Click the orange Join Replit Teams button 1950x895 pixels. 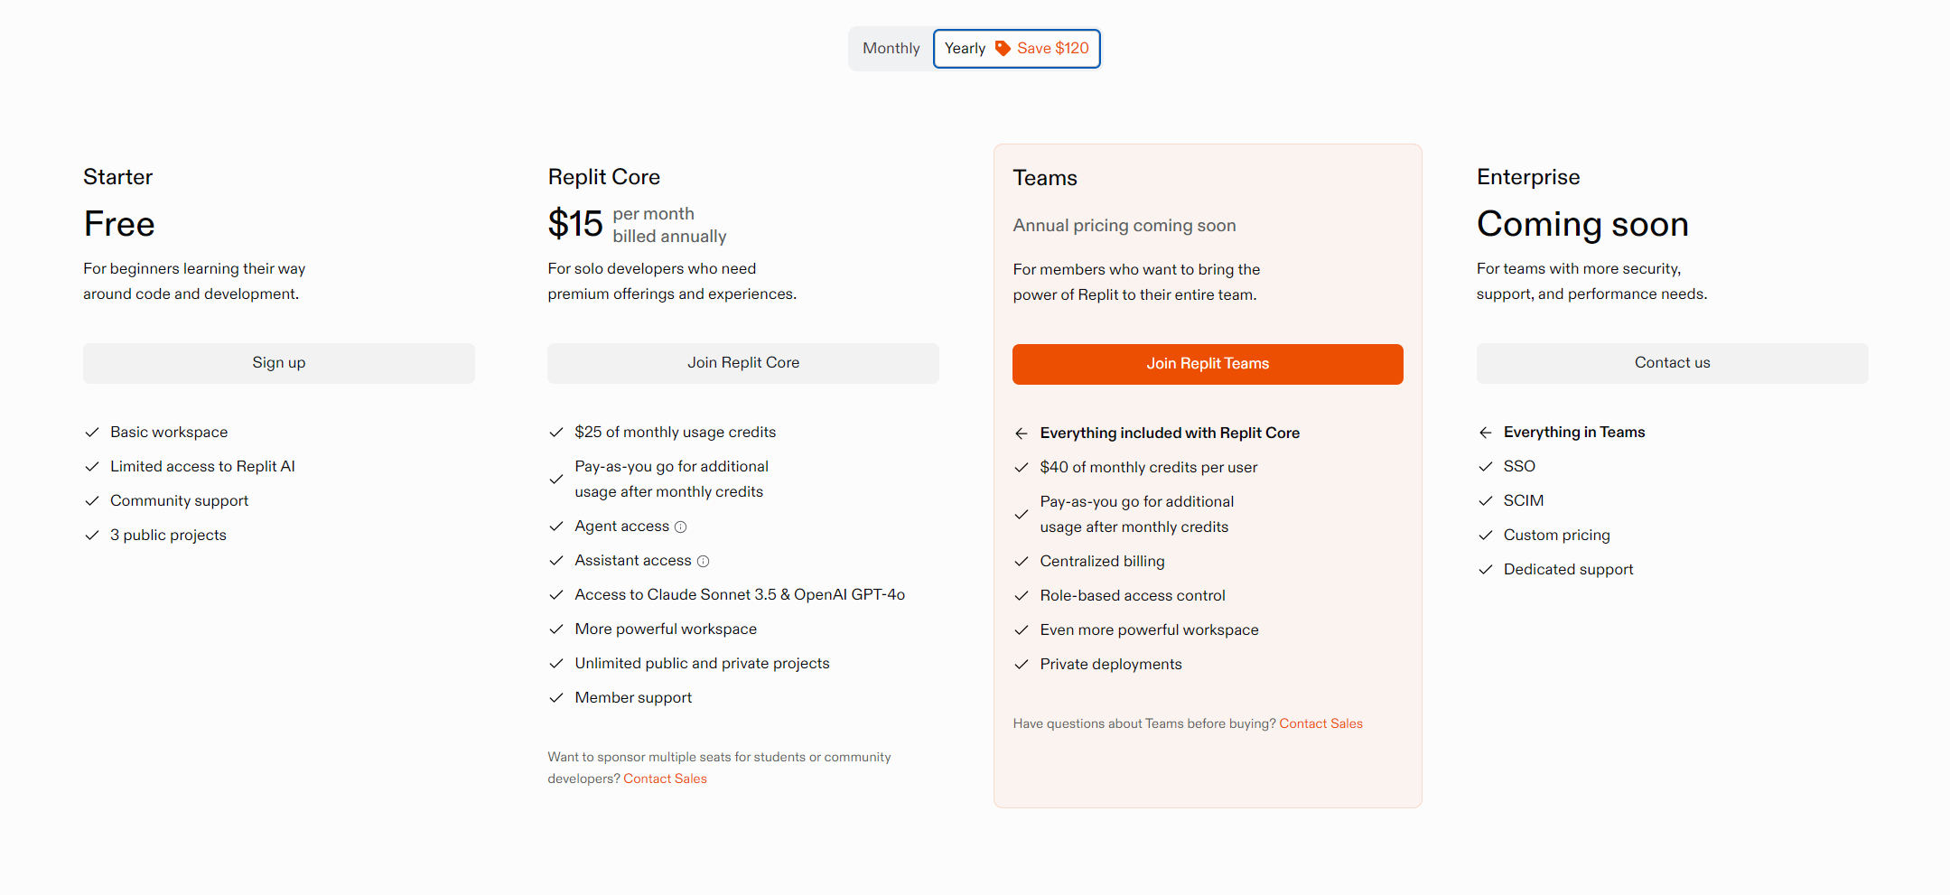click(x=1208, y=364)
